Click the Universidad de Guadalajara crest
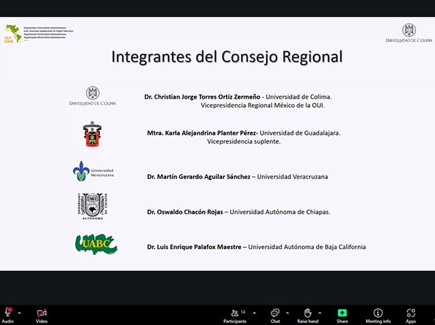Viewport: 435px width, 325px height. click(x=93, y=134)
